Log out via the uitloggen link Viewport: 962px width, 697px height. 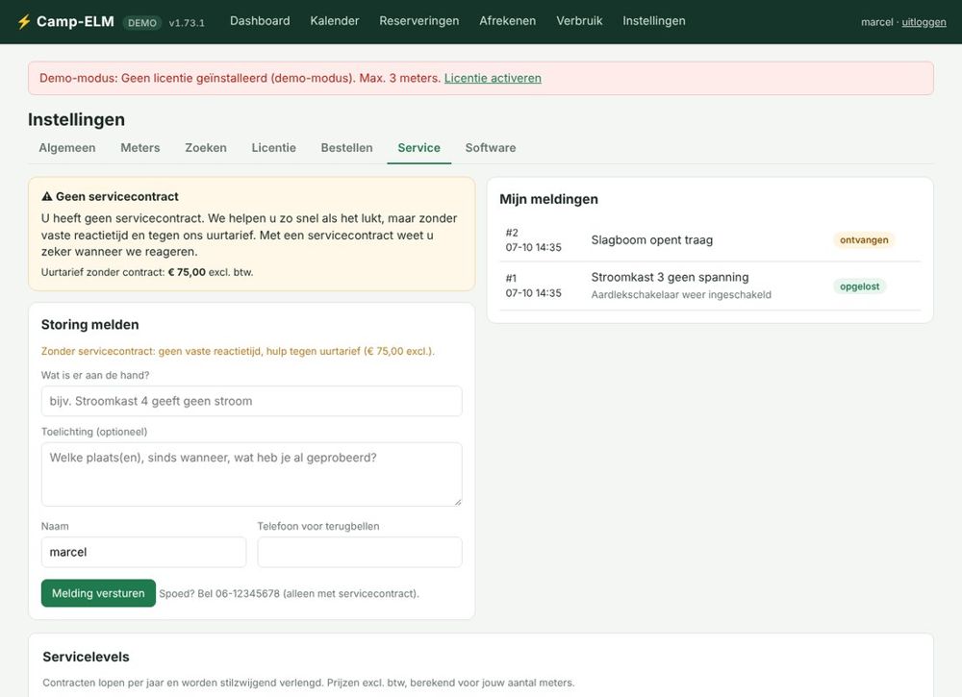(924, 22)
